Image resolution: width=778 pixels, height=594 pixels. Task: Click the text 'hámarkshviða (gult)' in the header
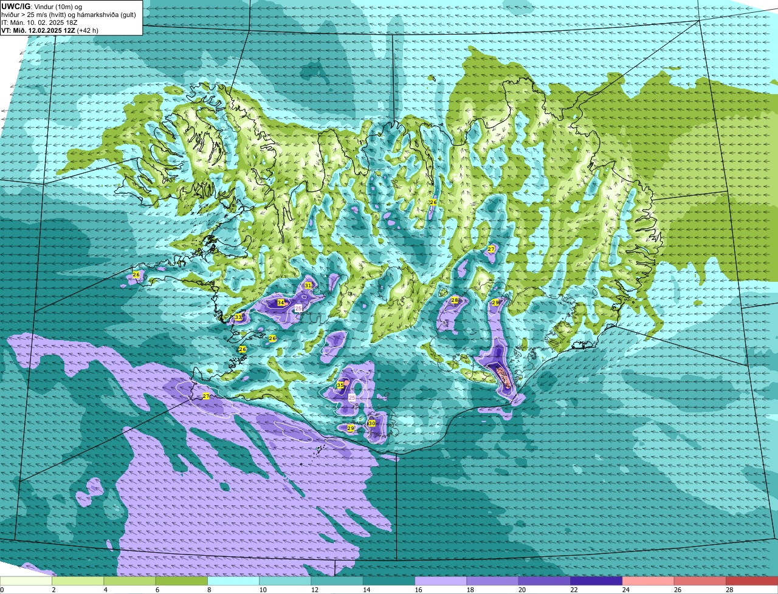107,15
